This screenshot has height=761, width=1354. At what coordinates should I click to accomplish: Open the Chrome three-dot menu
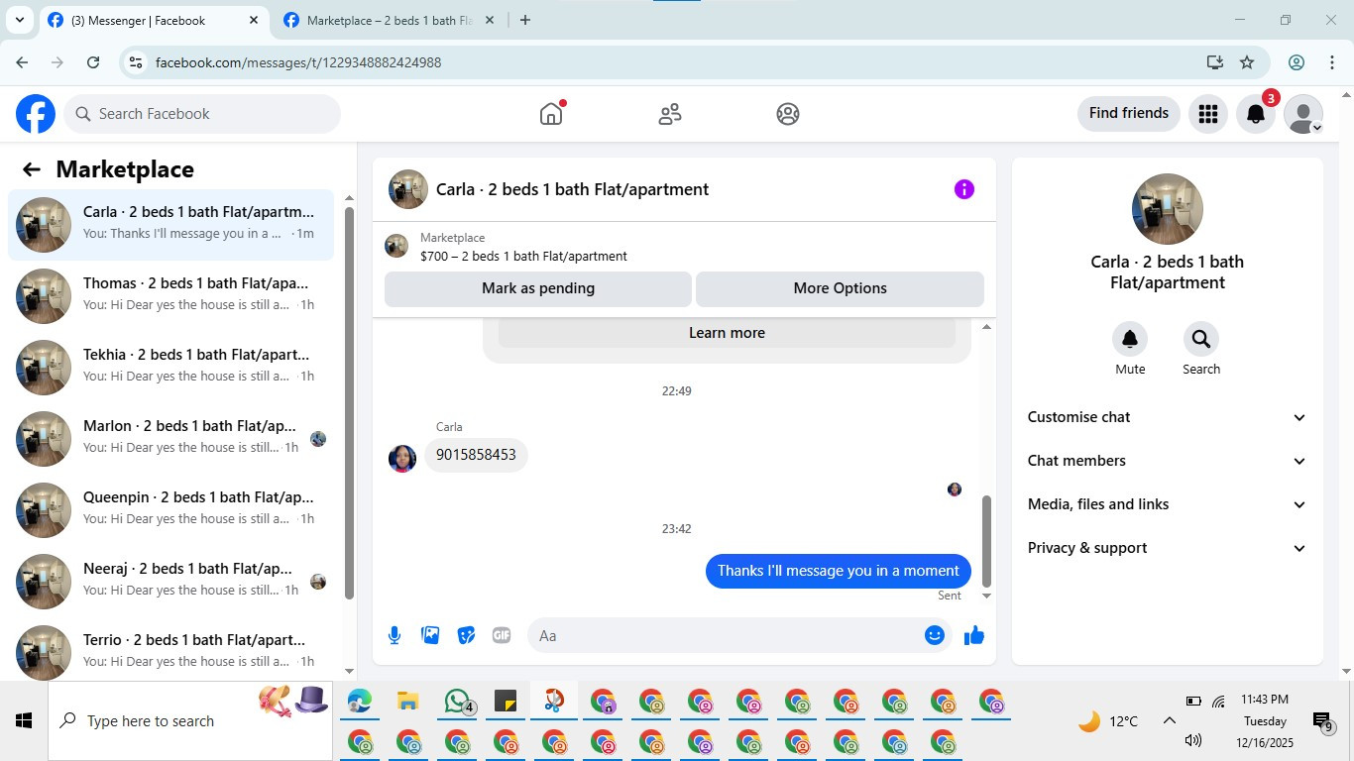point(1332,62)
